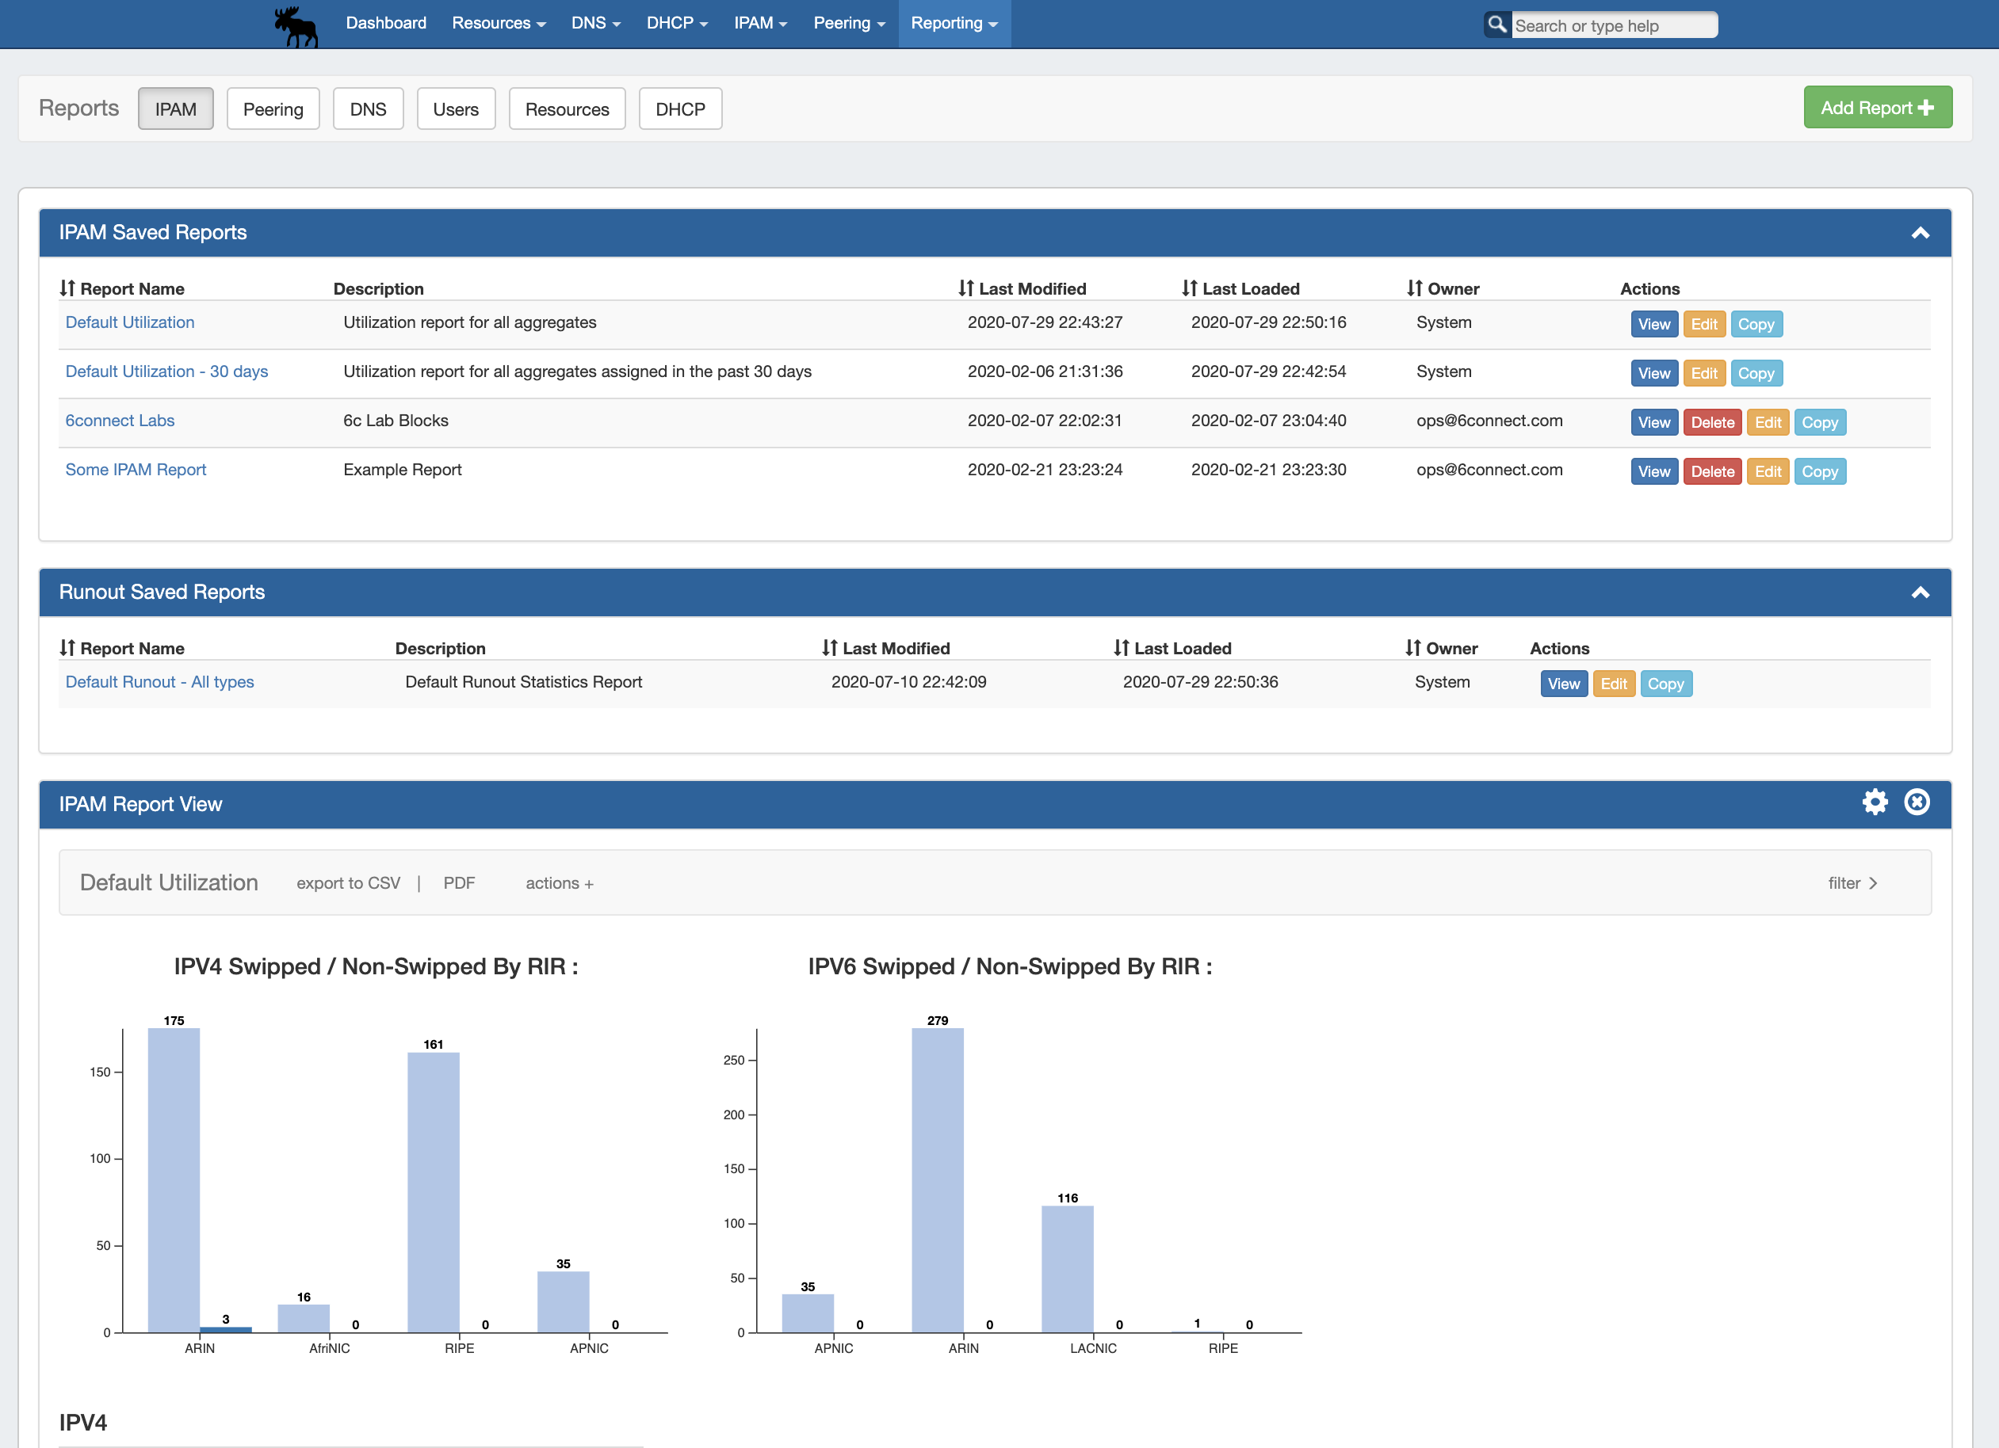Open the Reporting dropdown menu
1999x1448 pixels.
click(954, 23)
